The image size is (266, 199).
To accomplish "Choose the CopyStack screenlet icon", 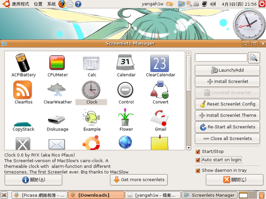I will (x=23, y=124).
